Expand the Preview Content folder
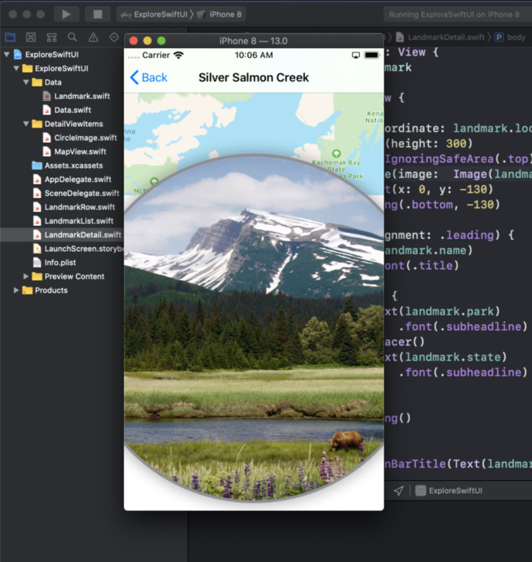Image resolution: width=532 pixels, height=562 pixels. [26, 276]
